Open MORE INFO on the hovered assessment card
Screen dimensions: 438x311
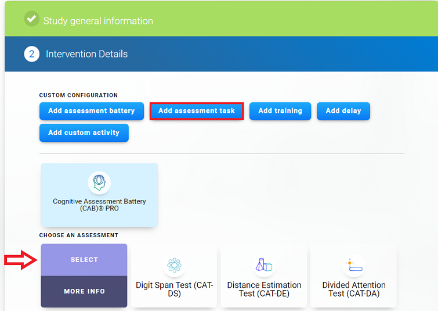[x=84, y=291]
